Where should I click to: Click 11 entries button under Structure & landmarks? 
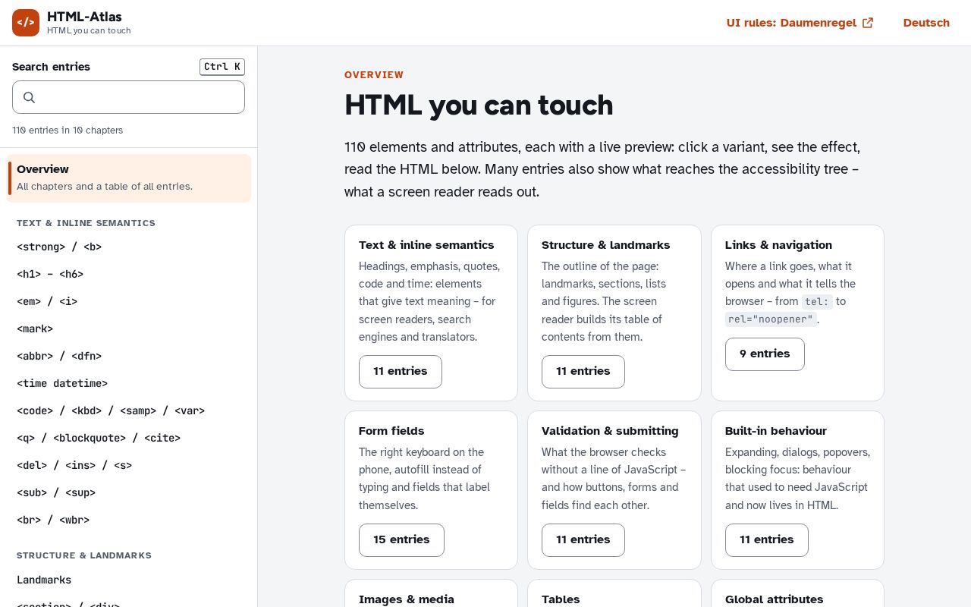click(583, 372)
